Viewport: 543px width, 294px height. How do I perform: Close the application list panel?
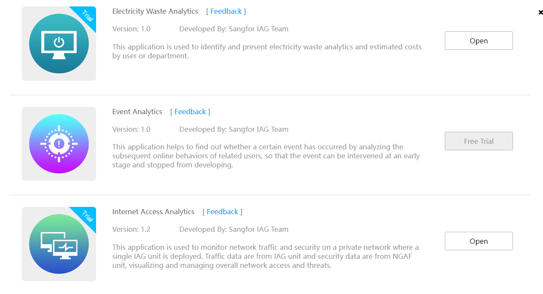[x=540, y=12]
